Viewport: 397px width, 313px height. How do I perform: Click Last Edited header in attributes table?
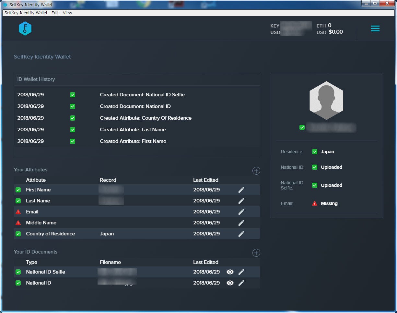[206, 180]
